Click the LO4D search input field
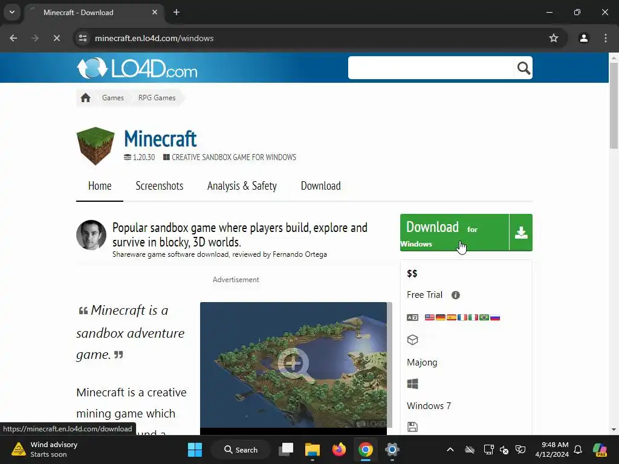Viewport: 619px width, 464px height. click(431, 68)
